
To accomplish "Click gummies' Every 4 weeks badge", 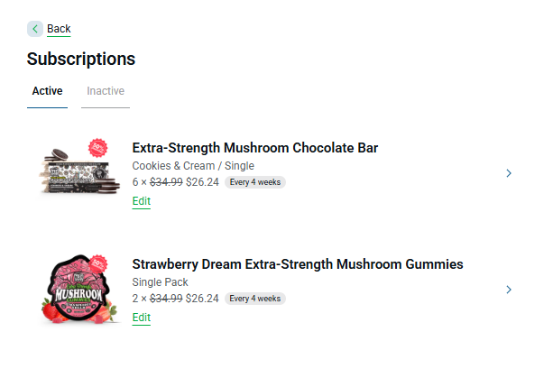I will point(255,299).
